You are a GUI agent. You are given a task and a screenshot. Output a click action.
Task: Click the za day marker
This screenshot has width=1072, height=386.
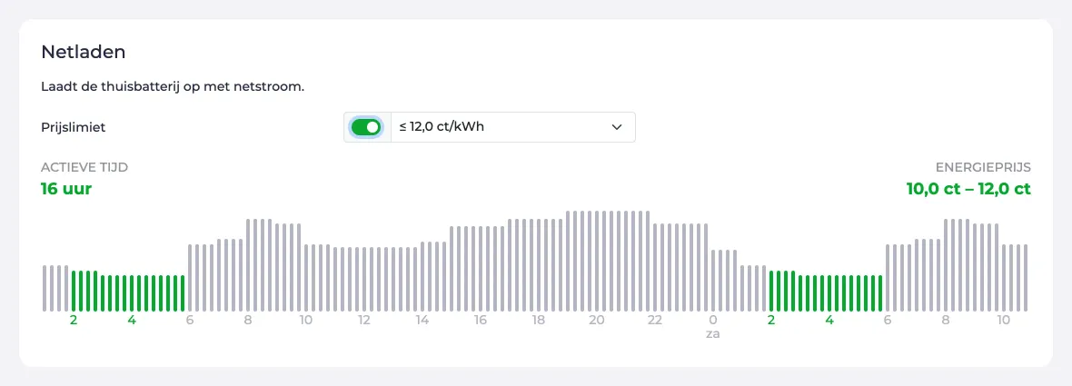[713, 335]
